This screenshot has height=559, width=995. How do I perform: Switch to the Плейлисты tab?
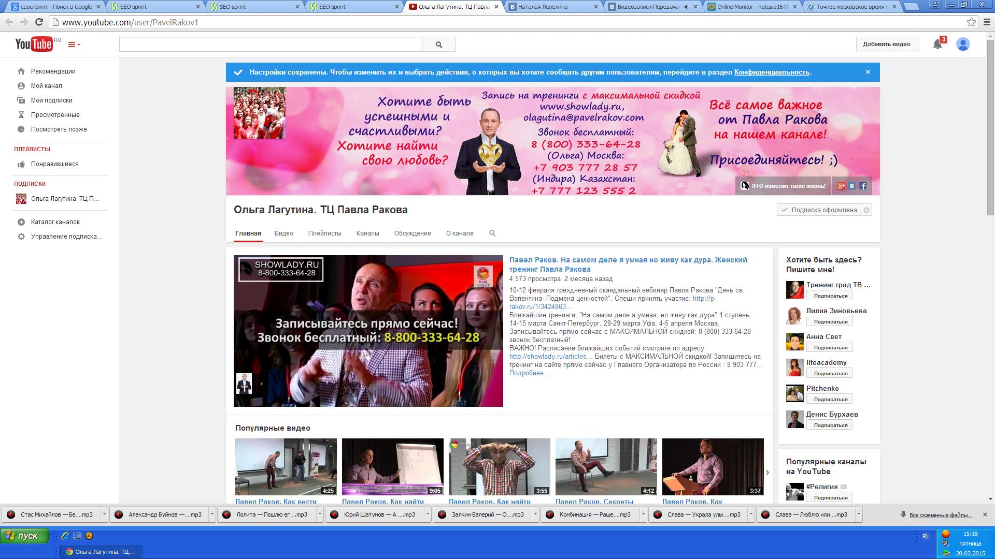point(324,233)
